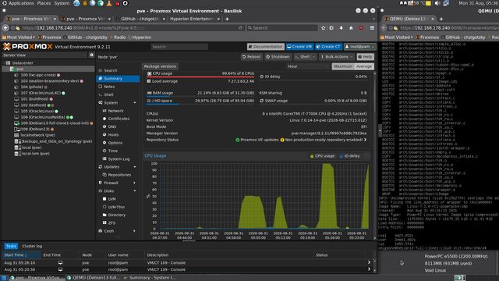Open new tab plus in Basilisk
Viewport: 499px width, 281px height.
[227, 19]
